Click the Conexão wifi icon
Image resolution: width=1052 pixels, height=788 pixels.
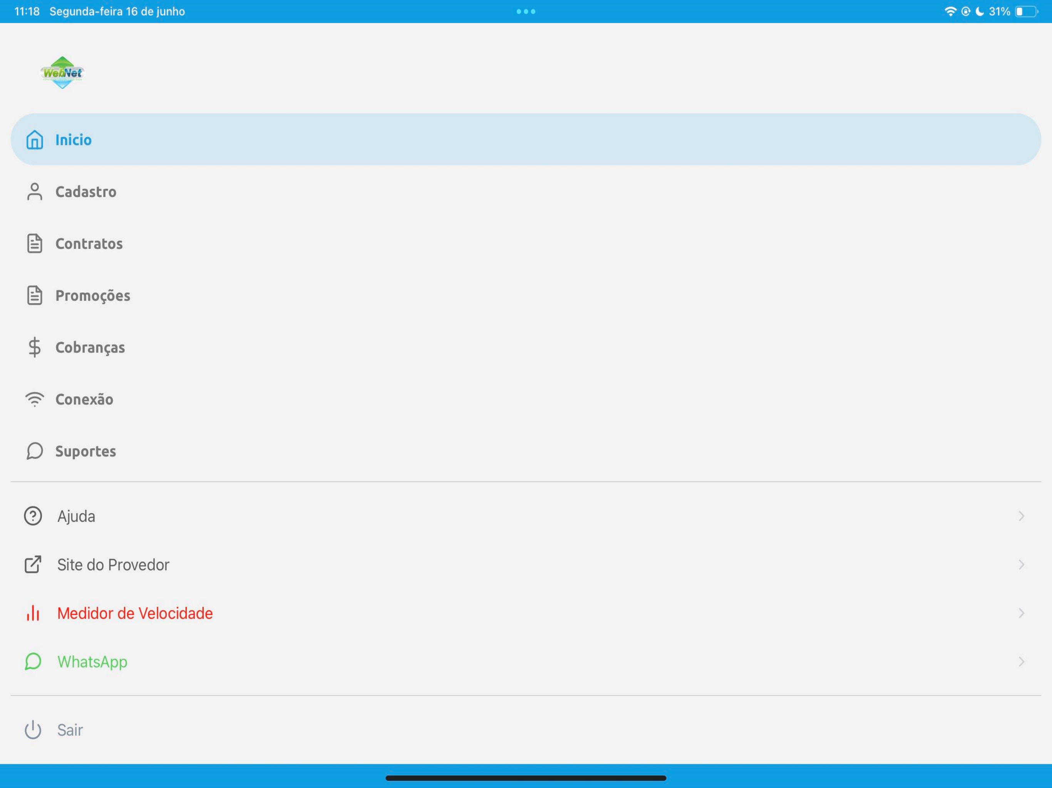[34, 399]
